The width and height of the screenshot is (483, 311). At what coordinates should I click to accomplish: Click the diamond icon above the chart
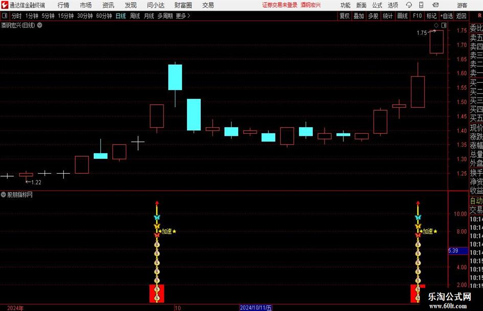pyautogui.click(x=436, y=25)
